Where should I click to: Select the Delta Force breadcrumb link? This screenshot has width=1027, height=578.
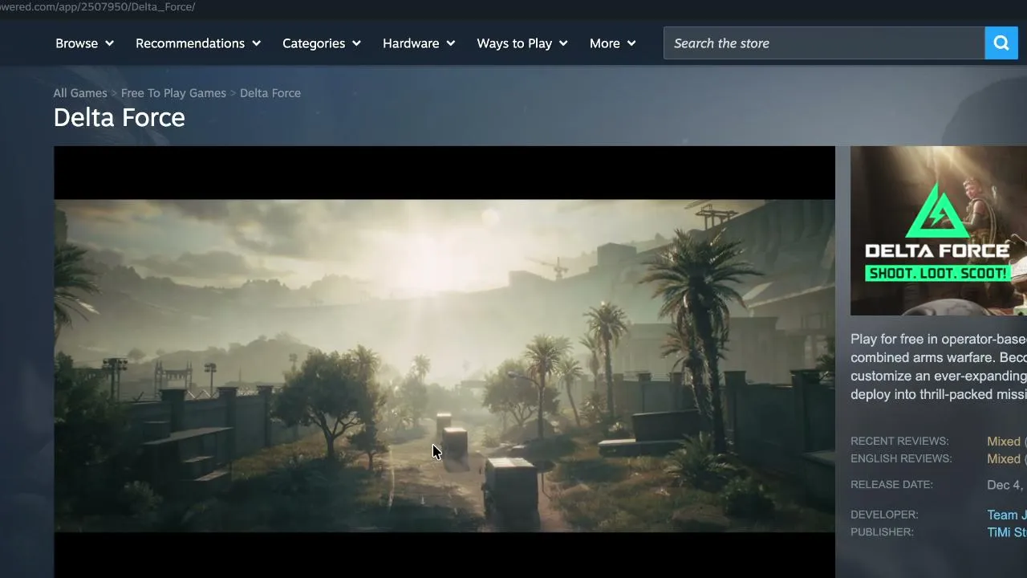[x=270, y=93]
